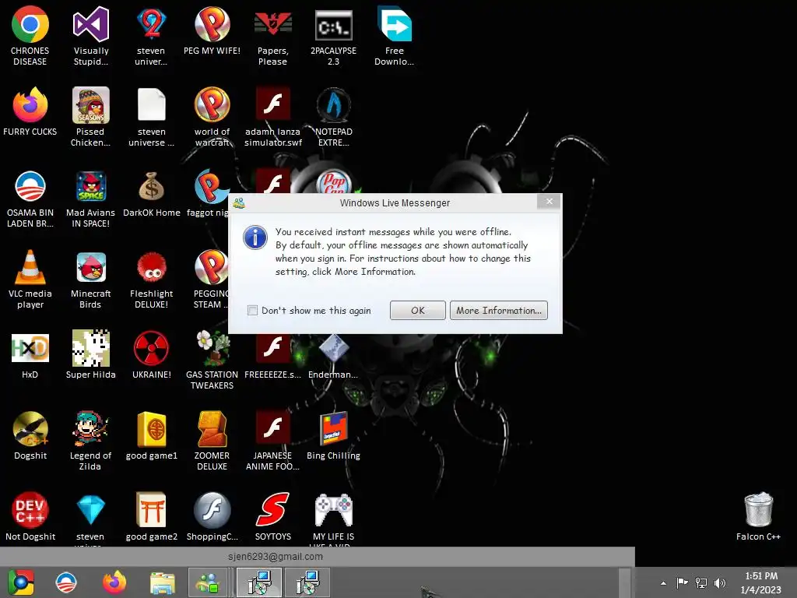Image resolution: width=797 pixels, height=598 pixels.
Task: Select the Pissed Chicken... game icon
Action: pyautogui.click(x=90, y=117)
